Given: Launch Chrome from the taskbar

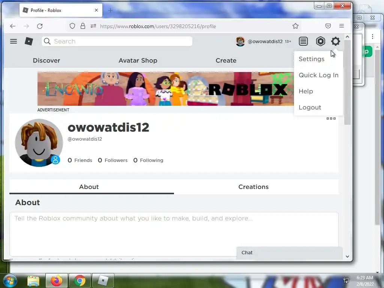Looking at the screenshot, I should pyautogui.click(x=80, y=280).
